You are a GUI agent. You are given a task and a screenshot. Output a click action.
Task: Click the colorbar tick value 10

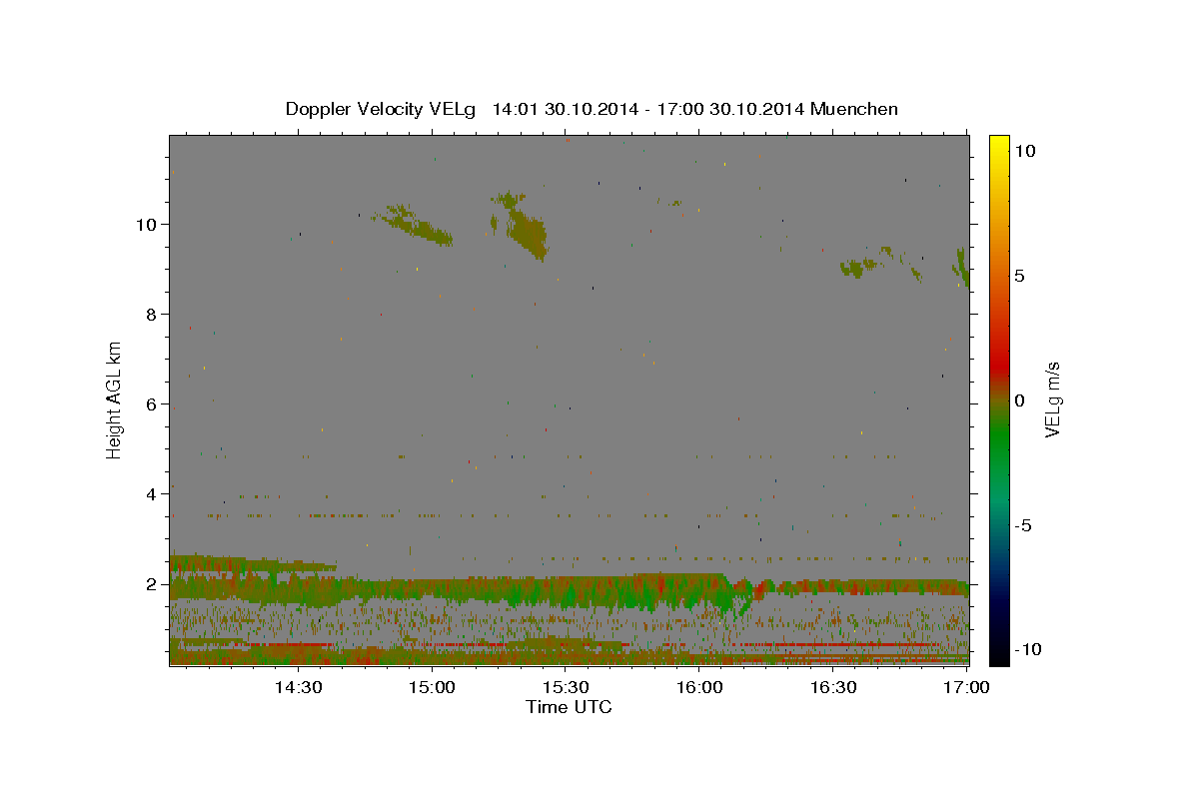[x=1024, y=151]
